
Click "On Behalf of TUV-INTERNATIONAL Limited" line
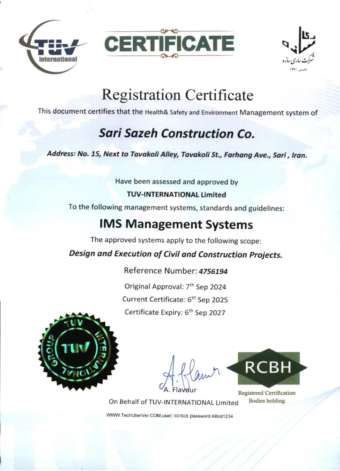pos(173,402)
